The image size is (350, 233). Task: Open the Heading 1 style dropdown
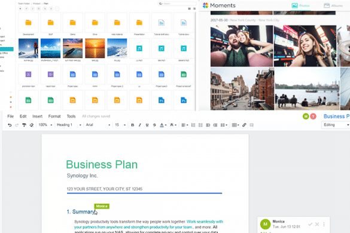point(69,125)
